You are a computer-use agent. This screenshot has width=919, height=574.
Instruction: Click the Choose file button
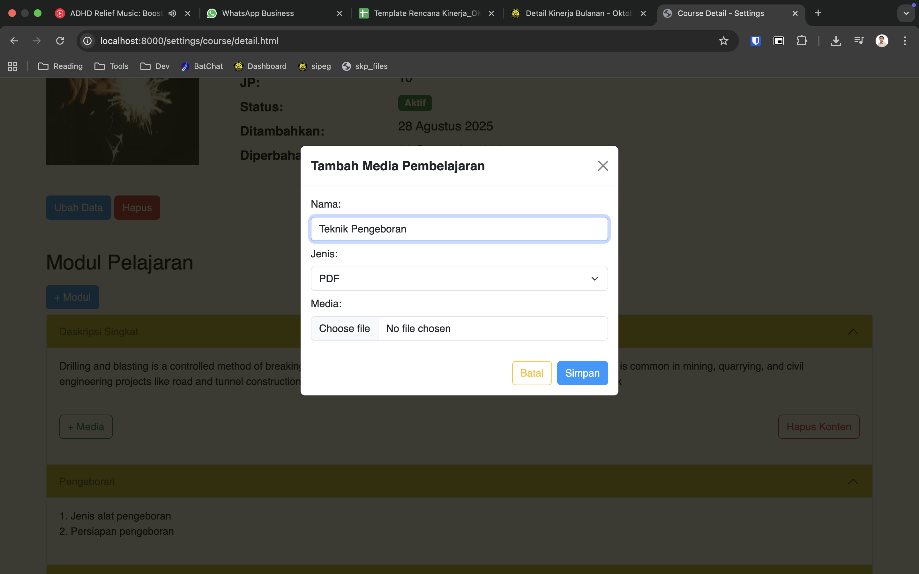click(344, 328)
